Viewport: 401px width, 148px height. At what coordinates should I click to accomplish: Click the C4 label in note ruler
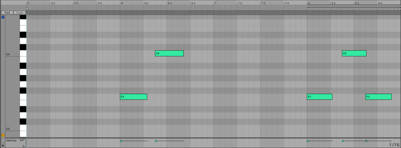click(x=8, y=54)
